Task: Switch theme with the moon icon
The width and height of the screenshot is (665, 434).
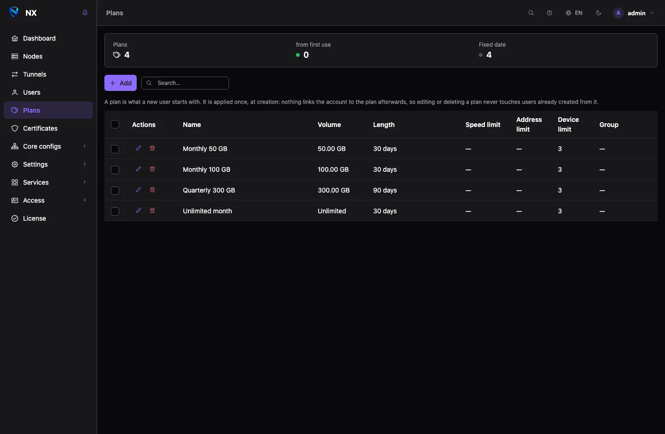Action: click(598, 13)
